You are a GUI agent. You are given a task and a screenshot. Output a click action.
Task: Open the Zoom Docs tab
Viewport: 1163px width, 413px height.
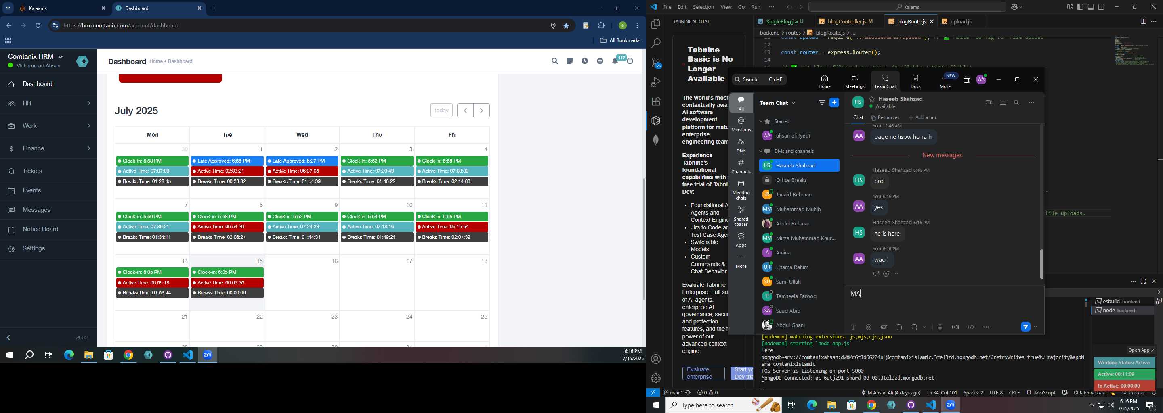click(915, 81)
